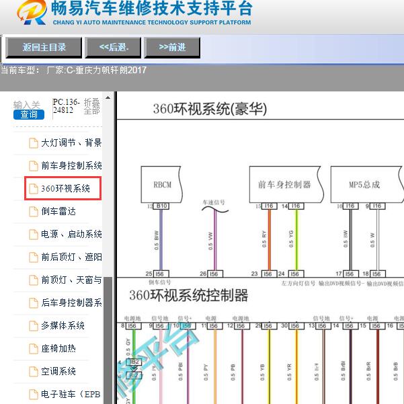
Task: Click the page icon beside 倒车雷达
Action: (x=33, y=212)
